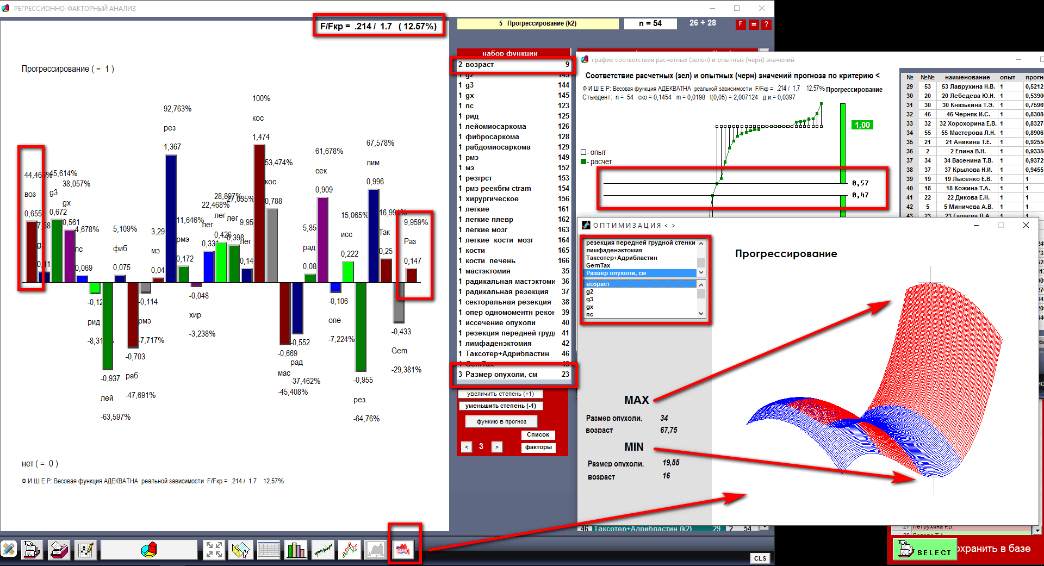Viewport: 1044px width, 566px height.
Task: Click the bar chart histogram toolbar icon
Action: pos(296,550)
